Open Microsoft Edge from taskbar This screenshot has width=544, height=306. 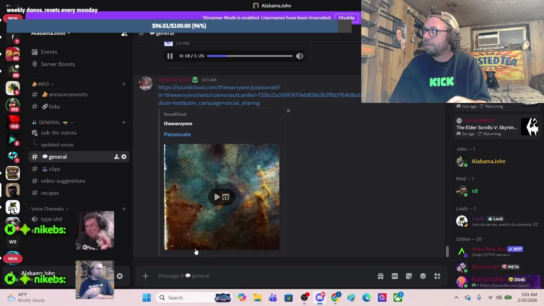tap(366, 298)
